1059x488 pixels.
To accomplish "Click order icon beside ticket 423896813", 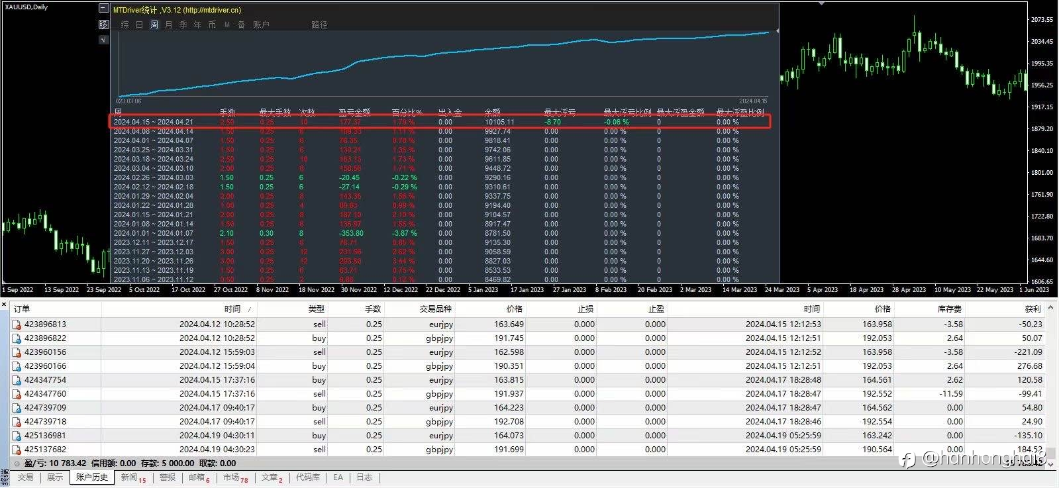I will [x=17, y=324].
